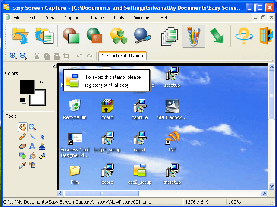
Task: Click the yellow sphere with green cubes icon
Action: point(119,36)
